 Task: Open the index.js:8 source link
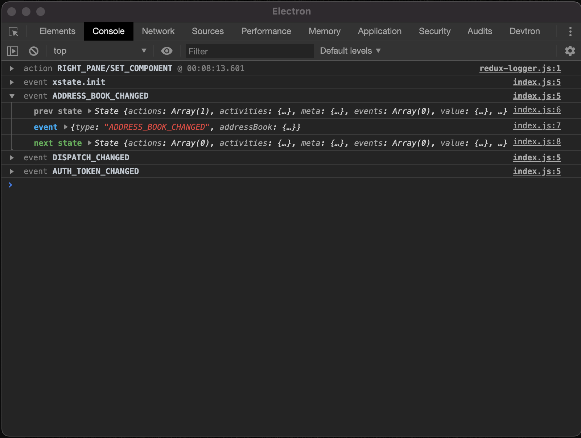pyautogui.click(x=537, y=141)
